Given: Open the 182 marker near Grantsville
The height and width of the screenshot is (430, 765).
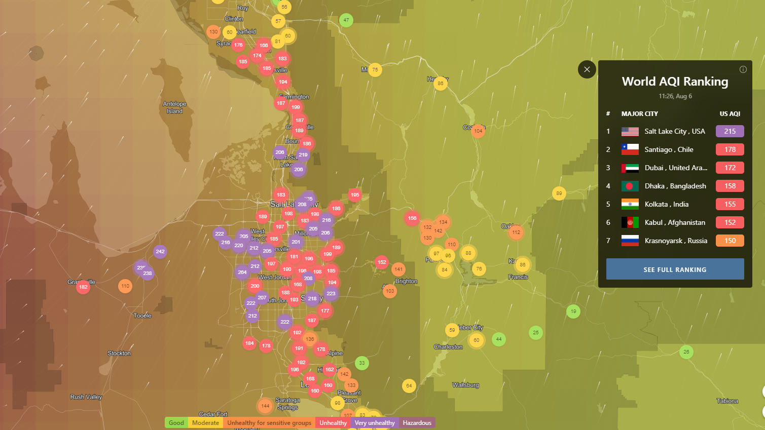Looking at the screenshot, I should [x=83, y=287].
